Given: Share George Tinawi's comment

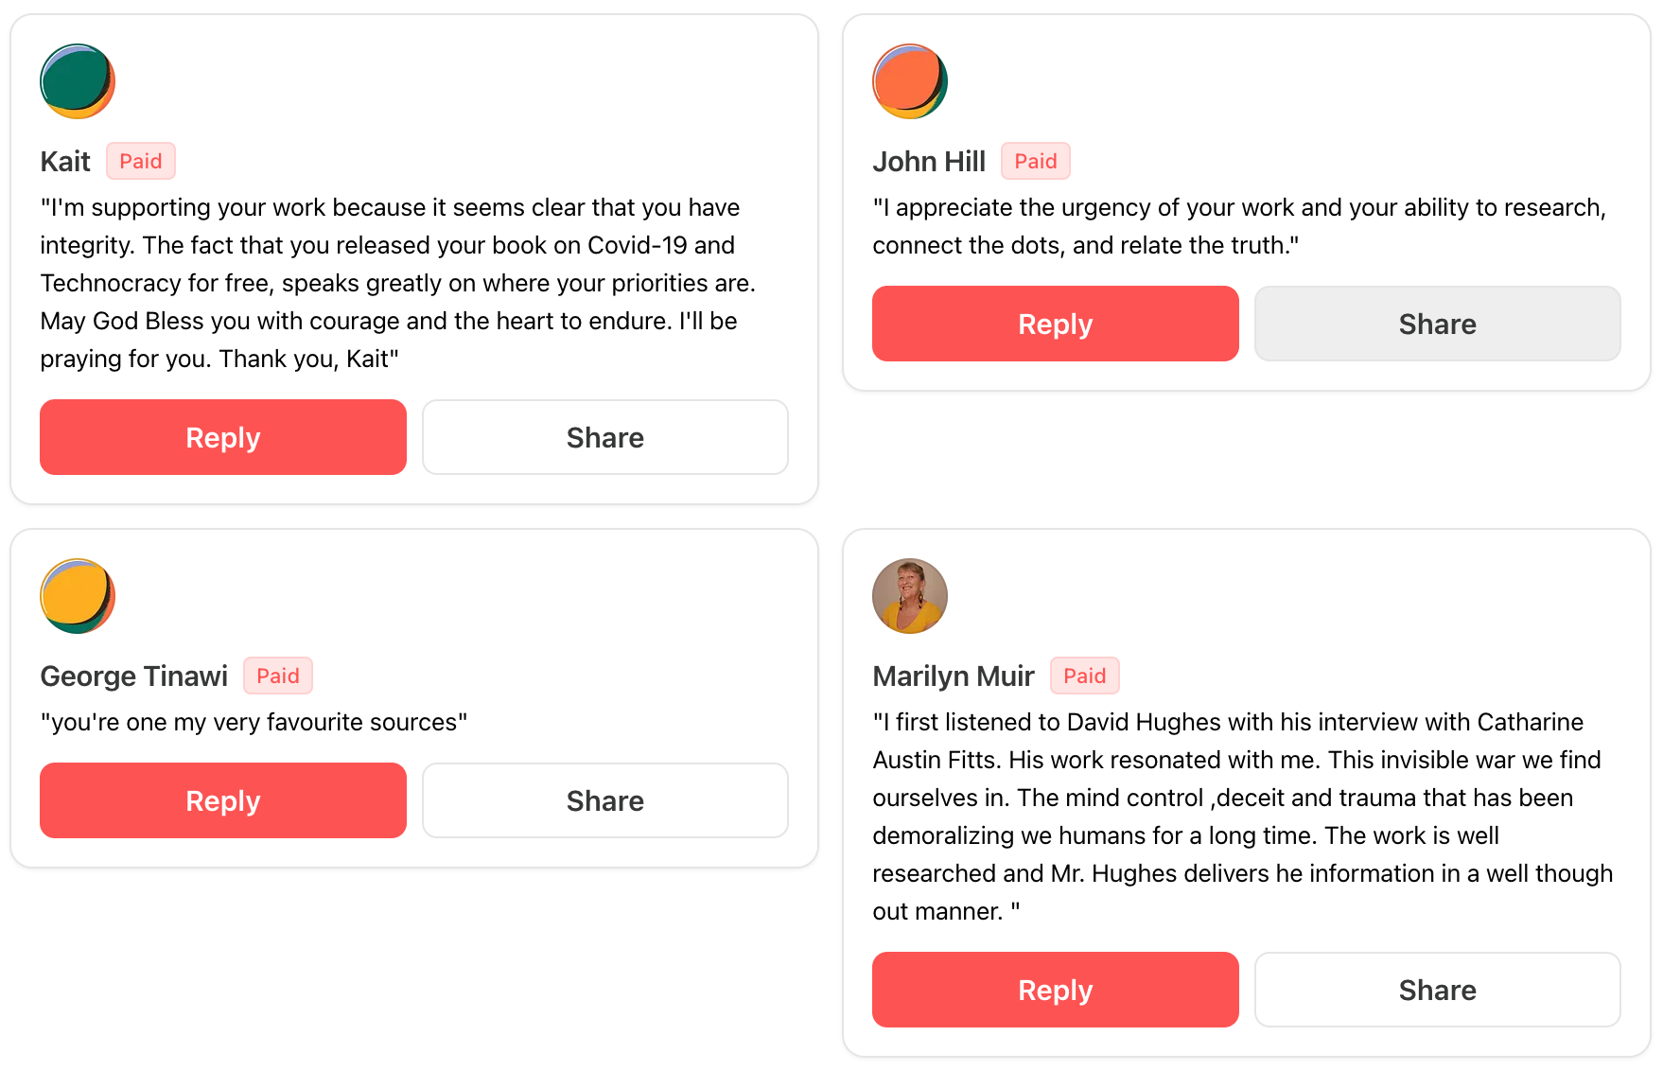Looking at the screenshot, I should click(605, 800).
